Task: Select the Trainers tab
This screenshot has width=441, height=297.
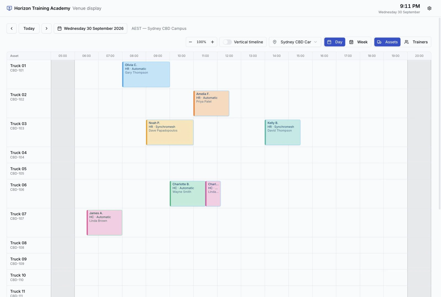Action: [416, 42]
